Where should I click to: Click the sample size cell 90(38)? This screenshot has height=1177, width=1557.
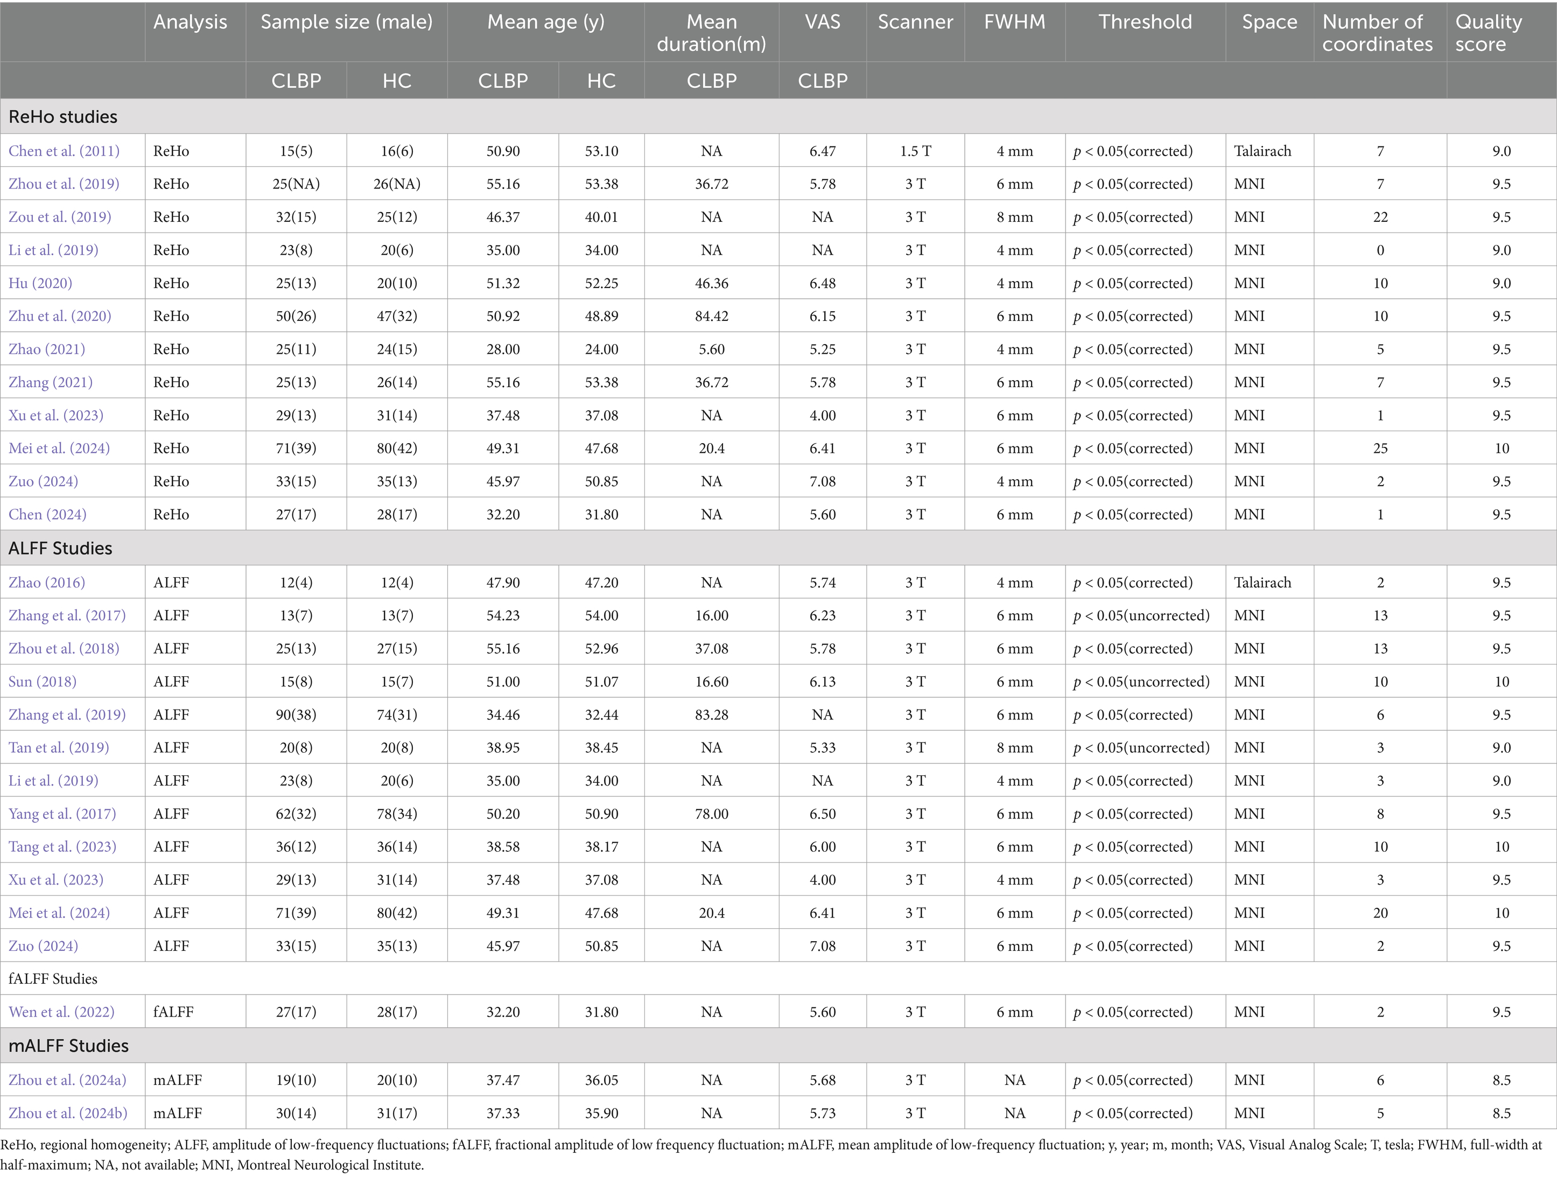pos(296,714)
